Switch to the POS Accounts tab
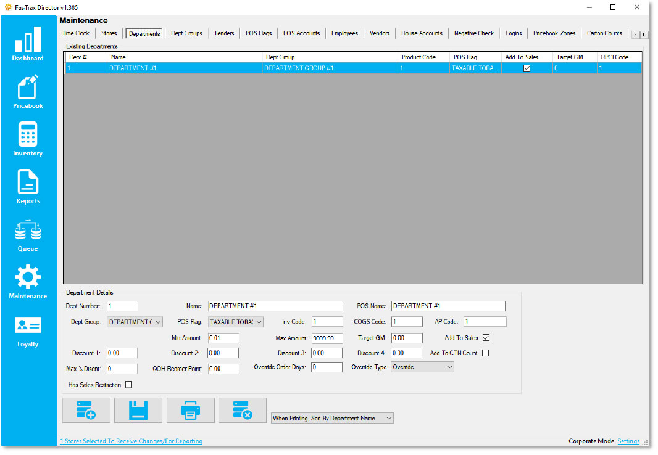The height and width of the screenshot is (455, 658). (302, 33)
